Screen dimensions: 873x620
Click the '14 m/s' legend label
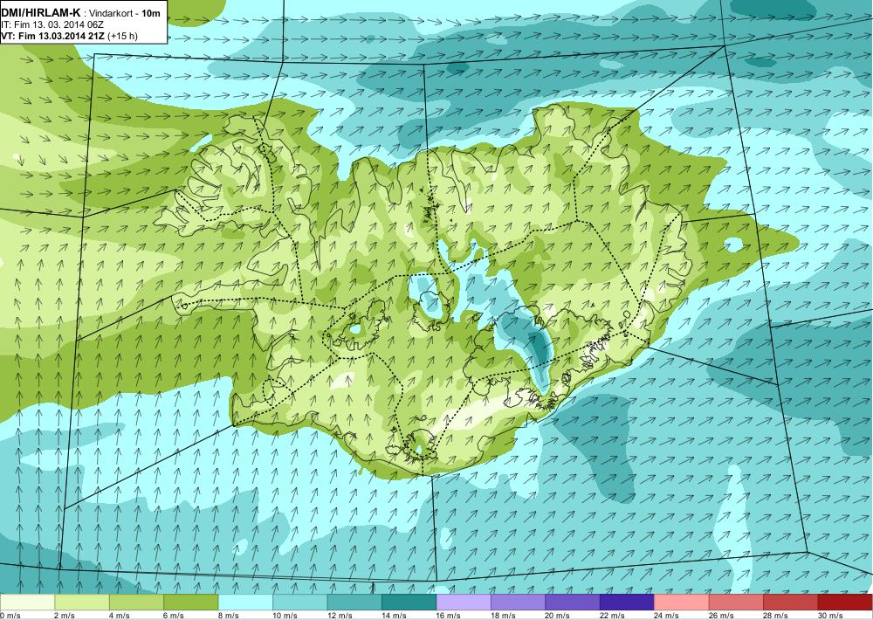395,616
